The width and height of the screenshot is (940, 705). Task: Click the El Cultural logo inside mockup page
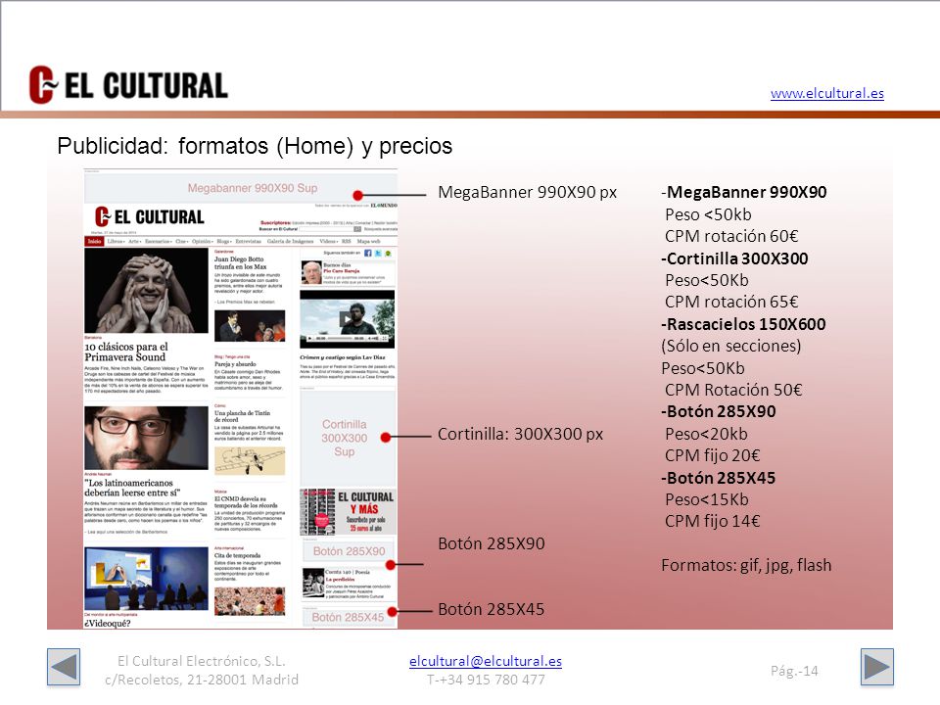pos(149,216)
